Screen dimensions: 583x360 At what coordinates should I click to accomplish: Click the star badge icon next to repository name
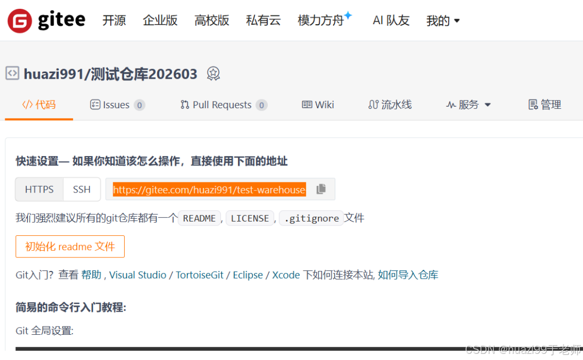213,74
